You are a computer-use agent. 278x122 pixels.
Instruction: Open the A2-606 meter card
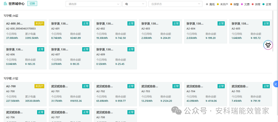25,57
